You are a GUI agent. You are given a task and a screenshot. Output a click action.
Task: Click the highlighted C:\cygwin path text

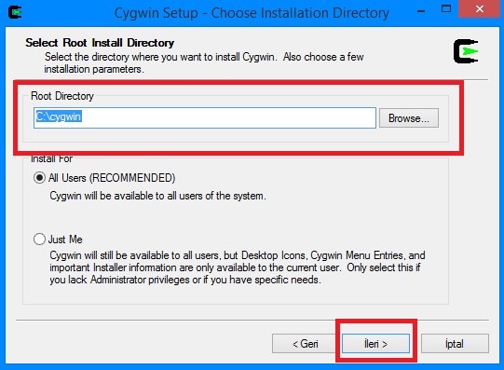tap(59, 116)
